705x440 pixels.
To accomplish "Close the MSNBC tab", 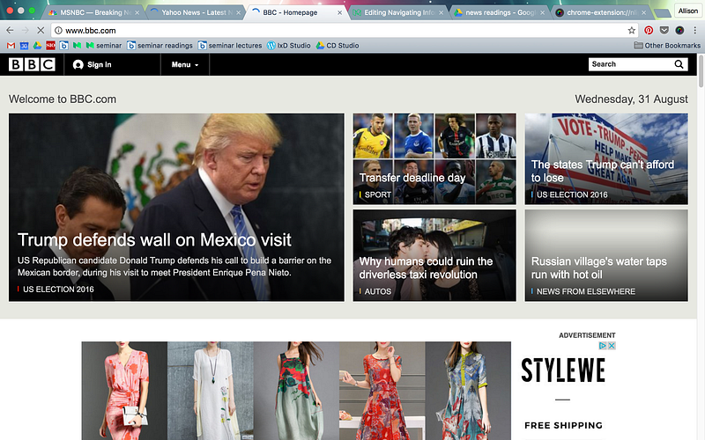I will tap(137, 12).
